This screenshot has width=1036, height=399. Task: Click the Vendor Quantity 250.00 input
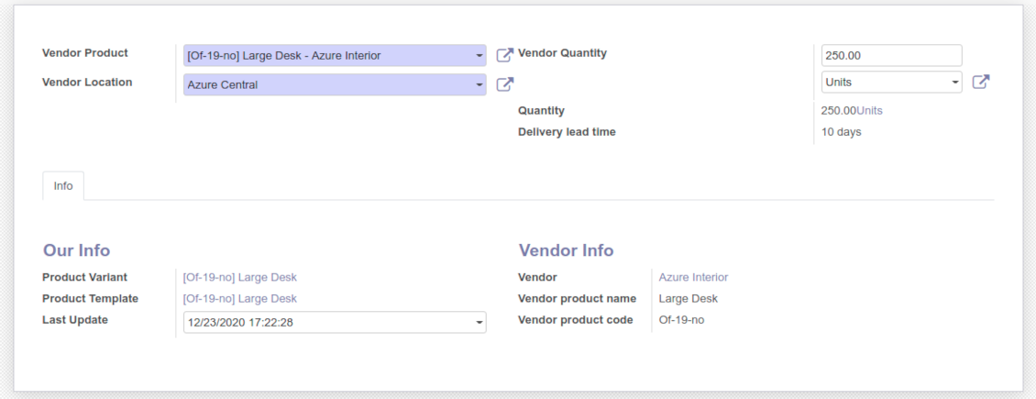(891, 56)
